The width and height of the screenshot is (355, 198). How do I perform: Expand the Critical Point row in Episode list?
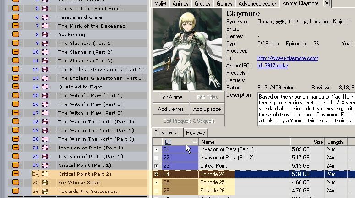pos(157,166)
